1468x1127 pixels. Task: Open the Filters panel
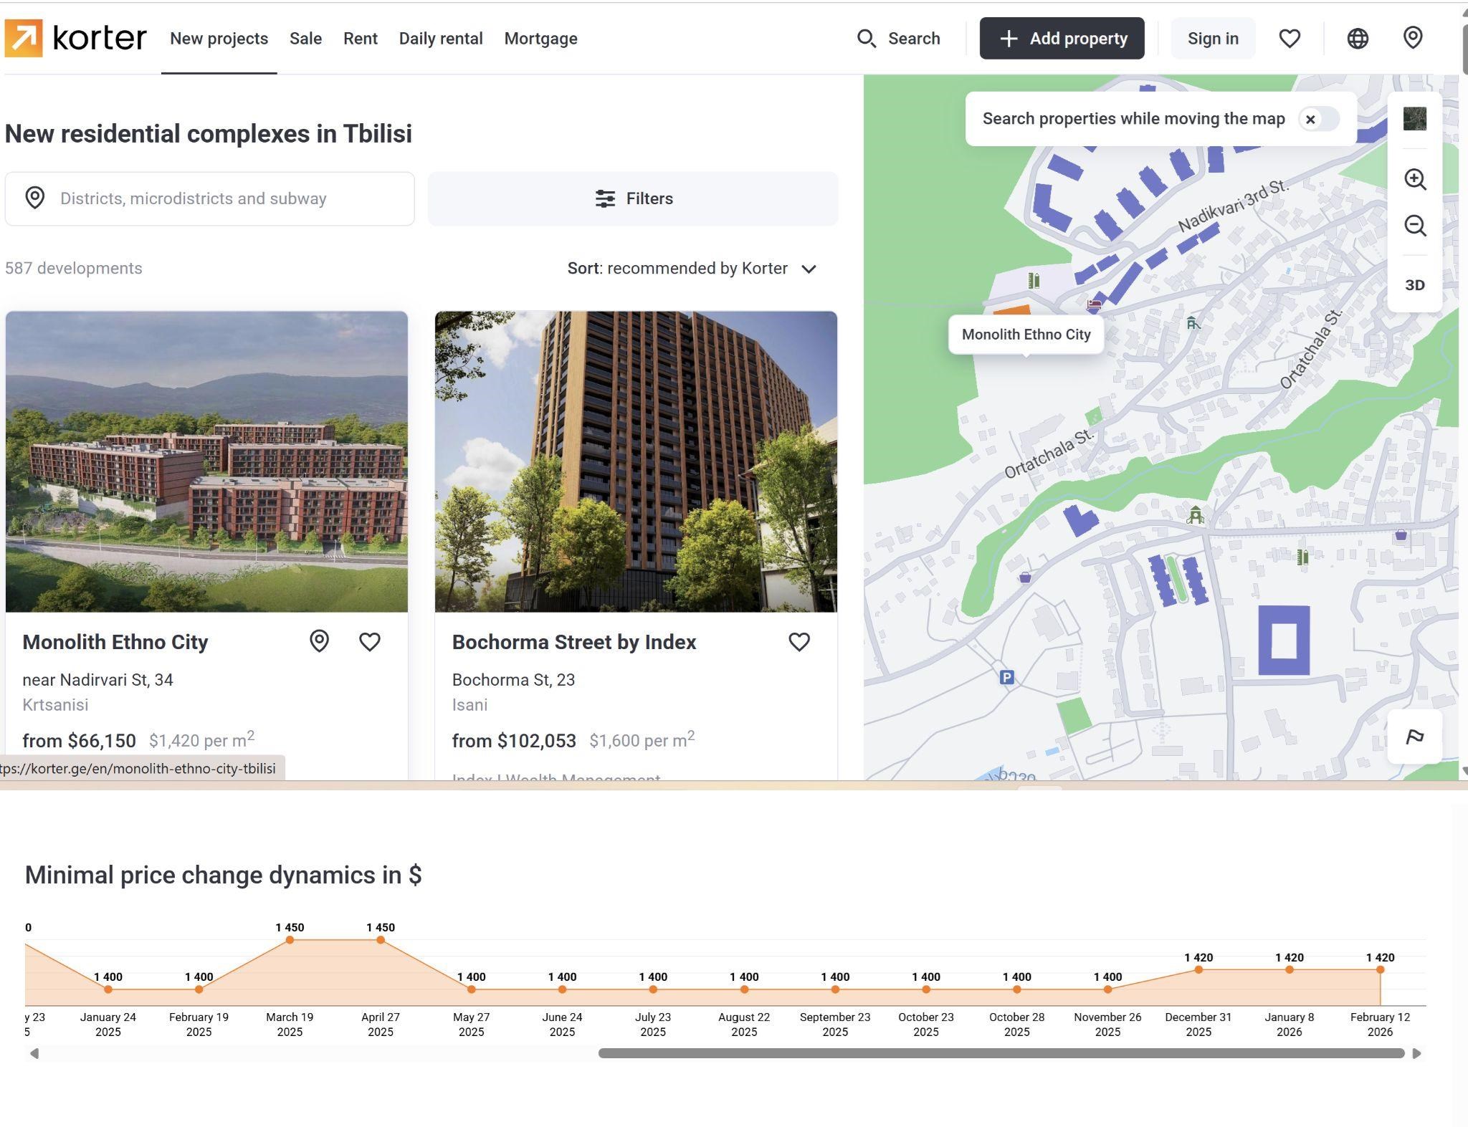(x=633, y=198)
